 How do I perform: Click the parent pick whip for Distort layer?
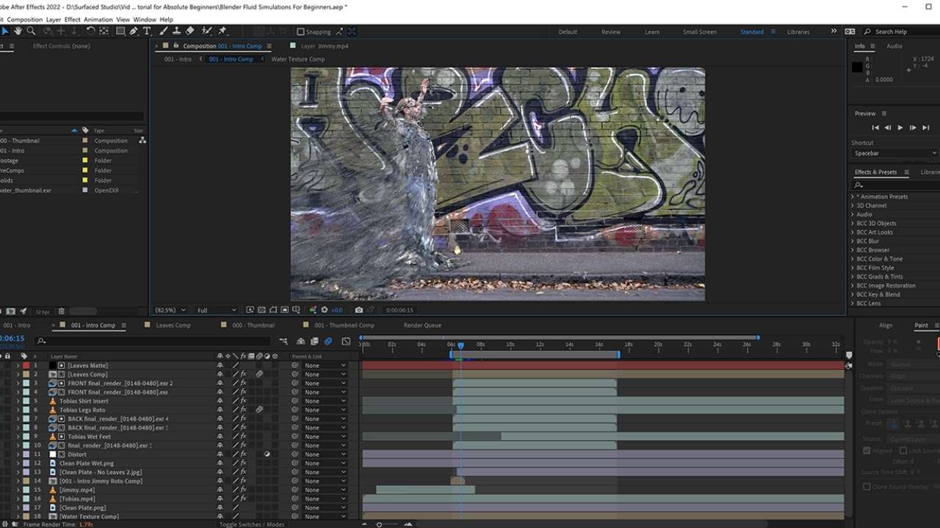pyautogui.click(x=295, y=455)
